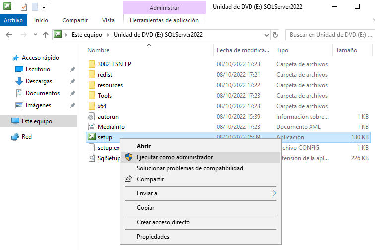Open the recent locations dropdown
The width and height of the screenshot is (375, 250).
tap(35, 35)
